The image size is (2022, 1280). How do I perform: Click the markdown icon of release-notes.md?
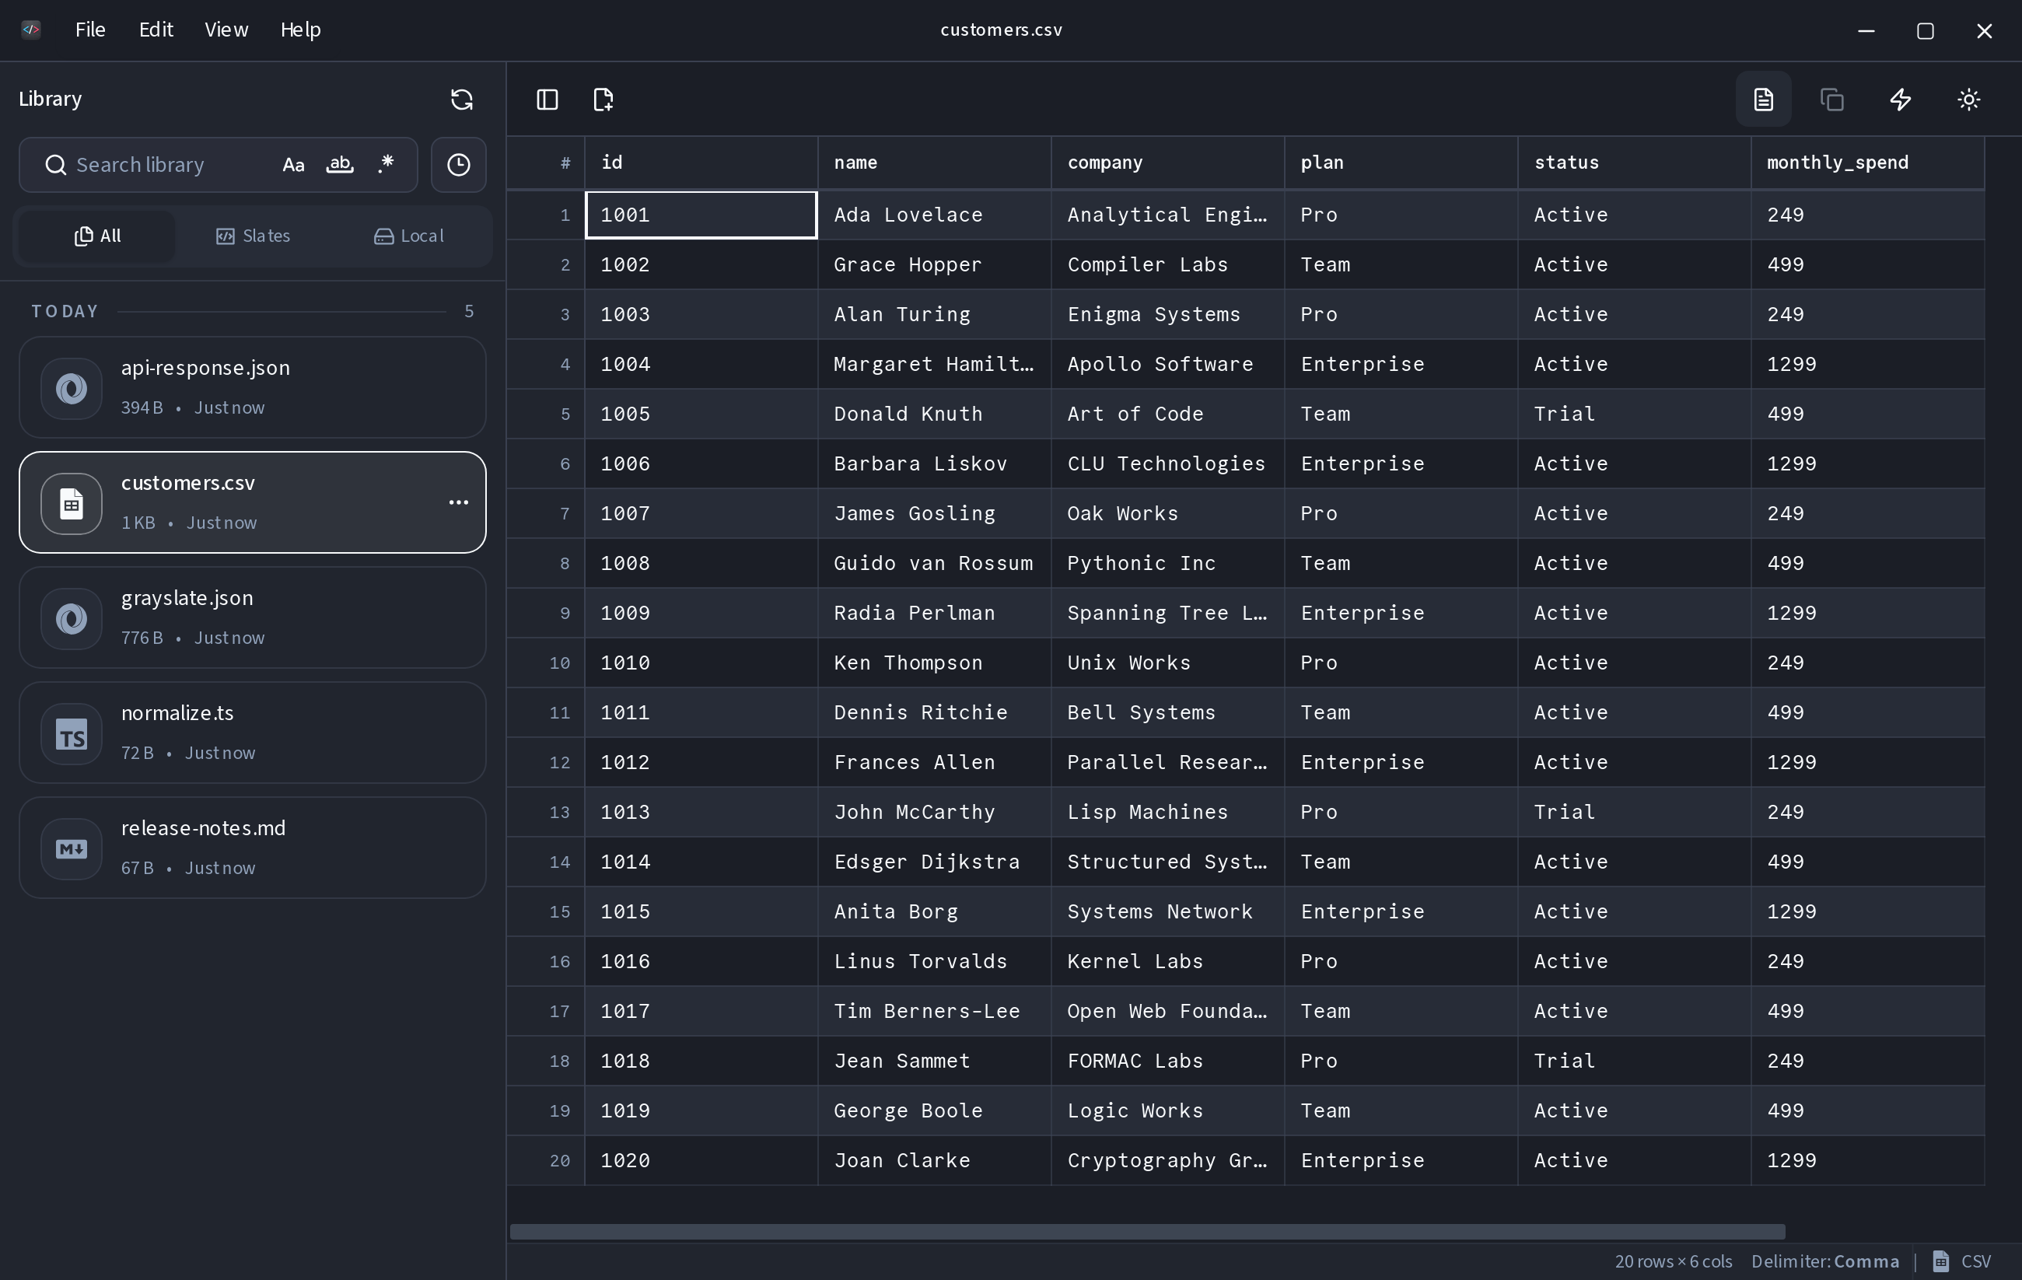(72, 848)
